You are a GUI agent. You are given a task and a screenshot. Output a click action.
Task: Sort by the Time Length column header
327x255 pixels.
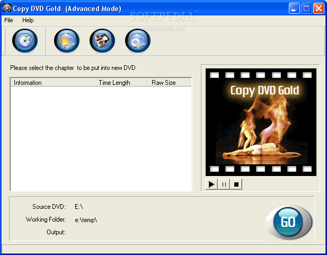click(x=121, y=83)
